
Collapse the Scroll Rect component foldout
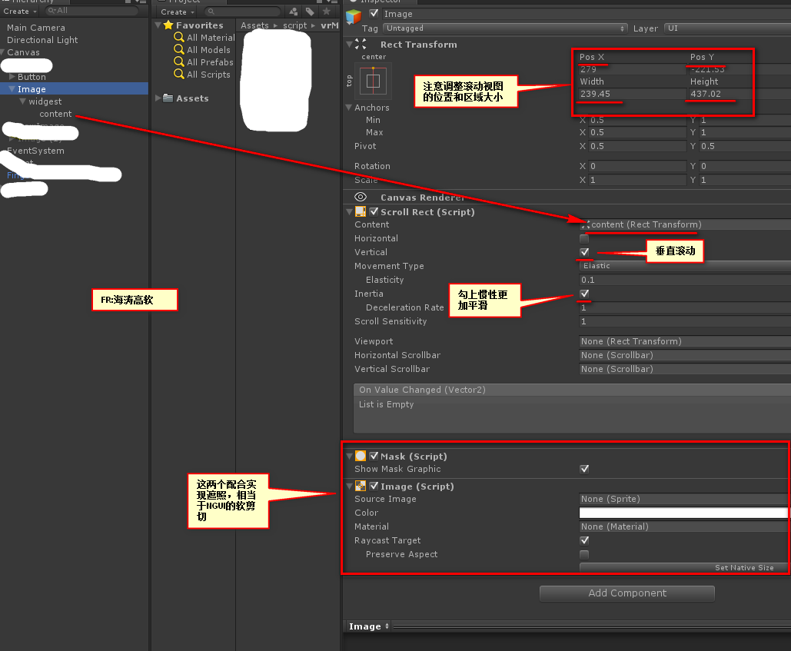pos(349,212)
